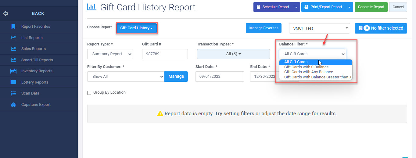Viewport: 416px width, 158px height.
Task: Click the Manage Favorites button
Action: [x=264, y=28]
